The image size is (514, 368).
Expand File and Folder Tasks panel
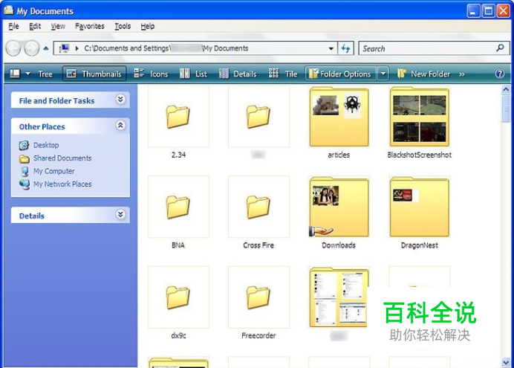[120, 99]
